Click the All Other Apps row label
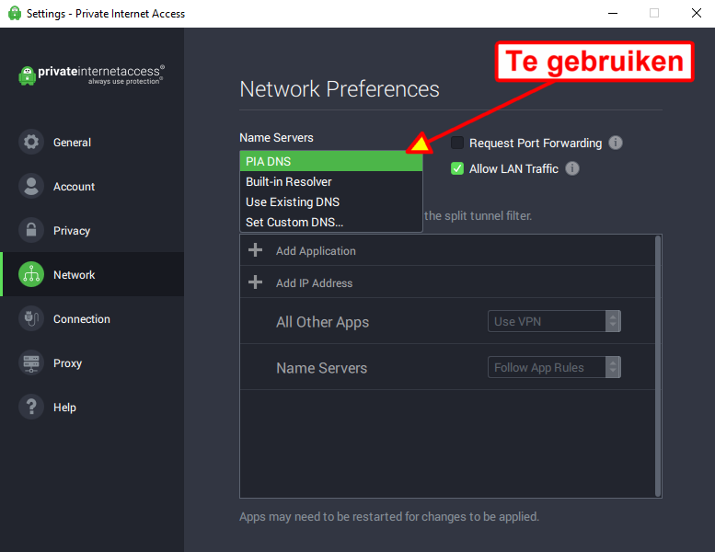This screenshot has height=552, width=715. (x=322, y=322)
